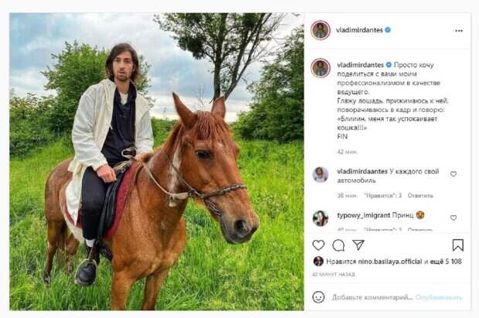Open emoji picker smiley icon
This screenshot has height=318, width=479.
coord(318,297)
